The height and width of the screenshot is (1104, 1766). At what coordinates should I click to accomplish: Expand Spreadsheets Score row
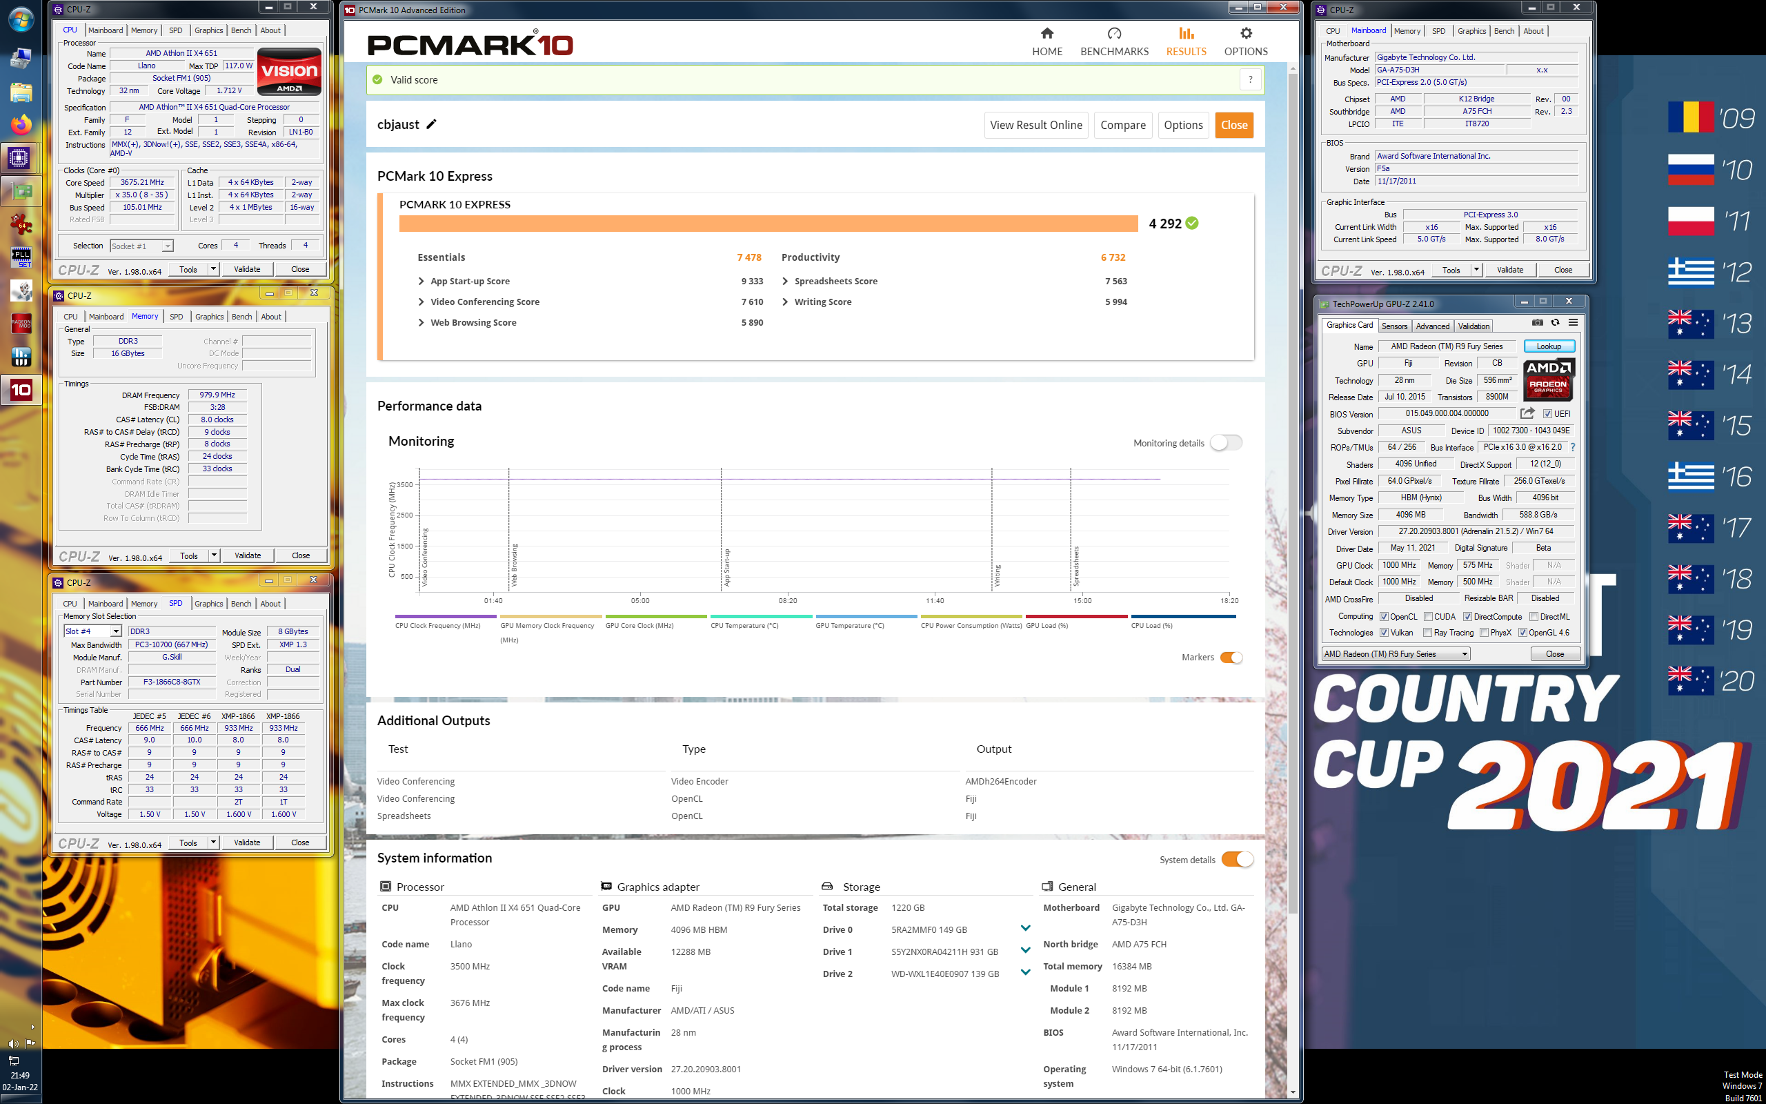click(785, 281)
